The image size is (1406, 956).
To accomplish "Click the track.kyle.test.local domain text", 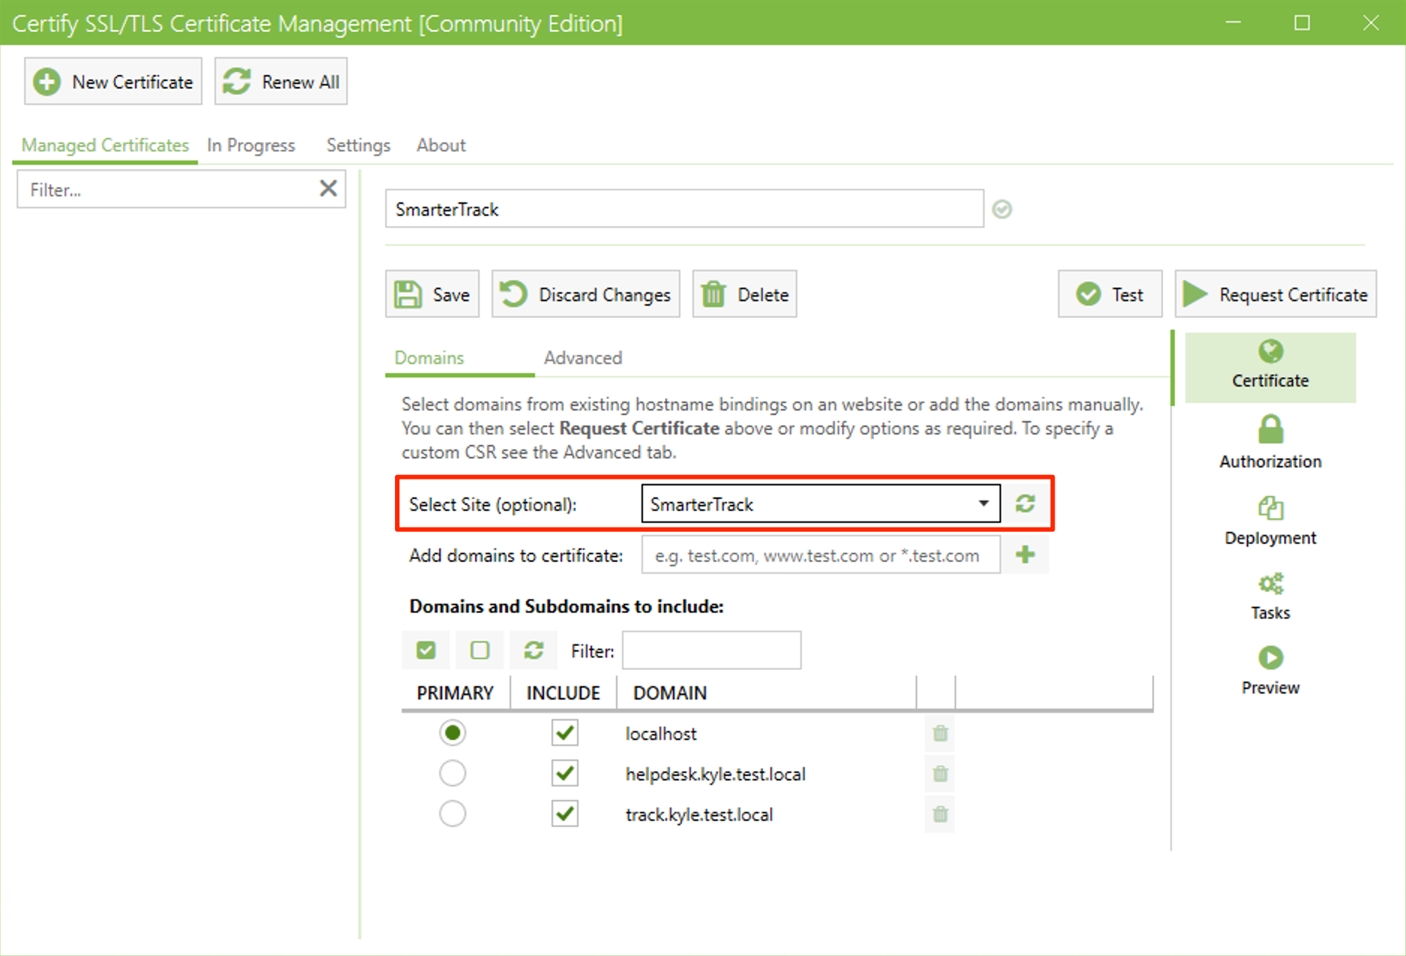I will pyautogui.click(x=699, y=814).
